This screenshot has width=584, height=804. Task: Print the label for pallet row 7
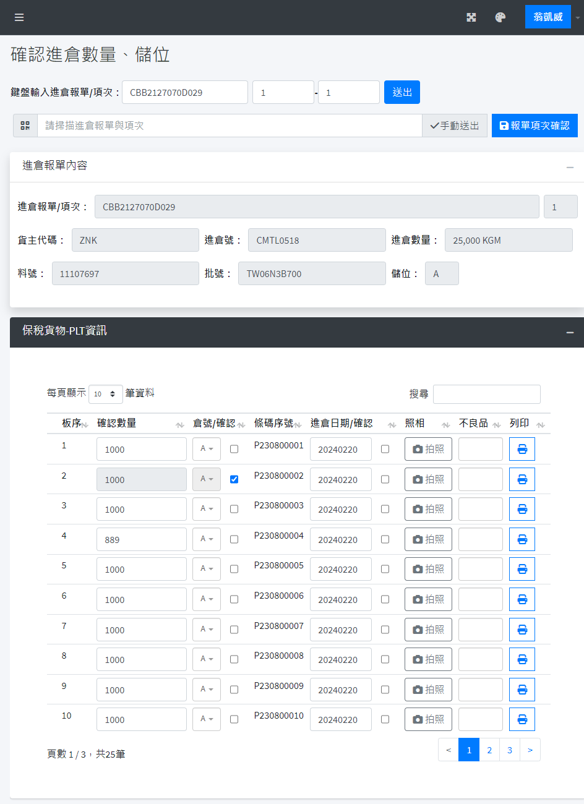click(522, 630)
